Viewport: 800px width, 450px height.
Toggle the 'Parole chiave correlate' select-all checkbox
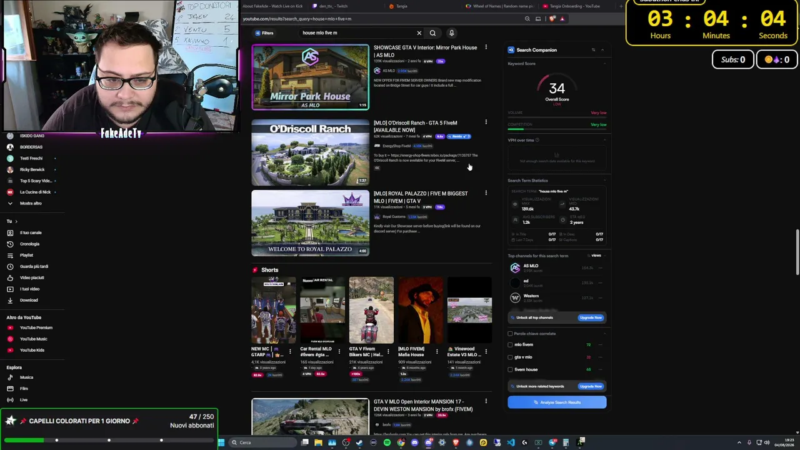[510, 334]
